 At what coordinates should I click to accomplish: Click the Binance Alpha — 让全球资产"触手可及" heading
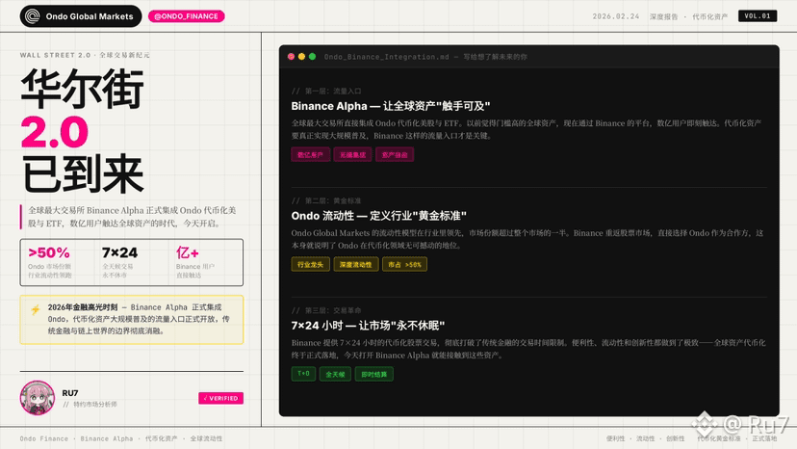pyautogui.click(x=391, y=106)
